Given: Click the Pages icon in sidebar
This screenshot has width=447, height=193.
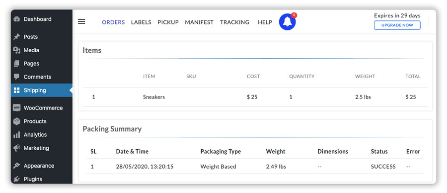Looking at the screenshot, I should point(17,63).
